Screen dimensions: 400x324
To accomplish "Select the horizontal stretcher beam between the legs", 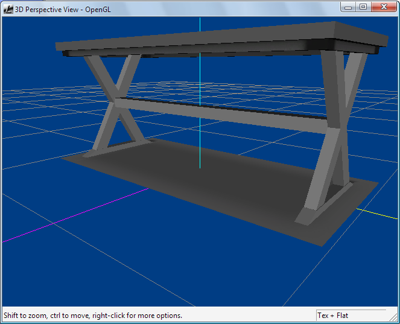I will pyautogui.click(x=217, y=113).
